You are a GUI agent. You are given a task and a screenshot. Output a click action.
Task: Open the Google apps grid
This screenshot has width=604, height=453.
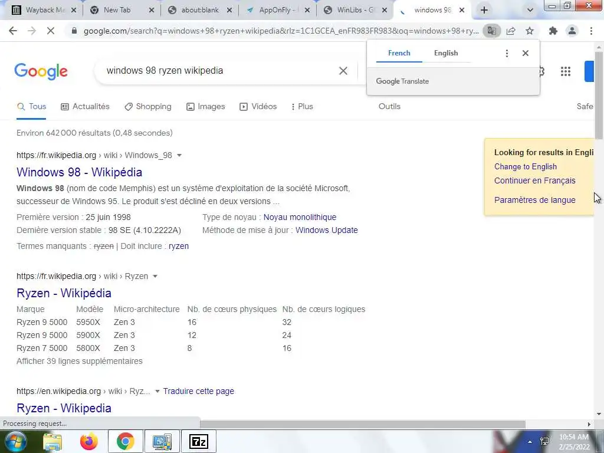[x=566, y=71]
